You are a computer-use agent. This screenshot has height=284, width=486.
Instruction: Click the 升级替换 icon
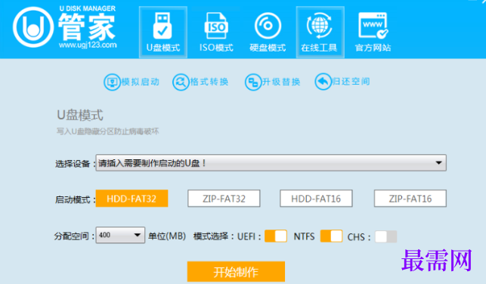(x=253, y=82)
